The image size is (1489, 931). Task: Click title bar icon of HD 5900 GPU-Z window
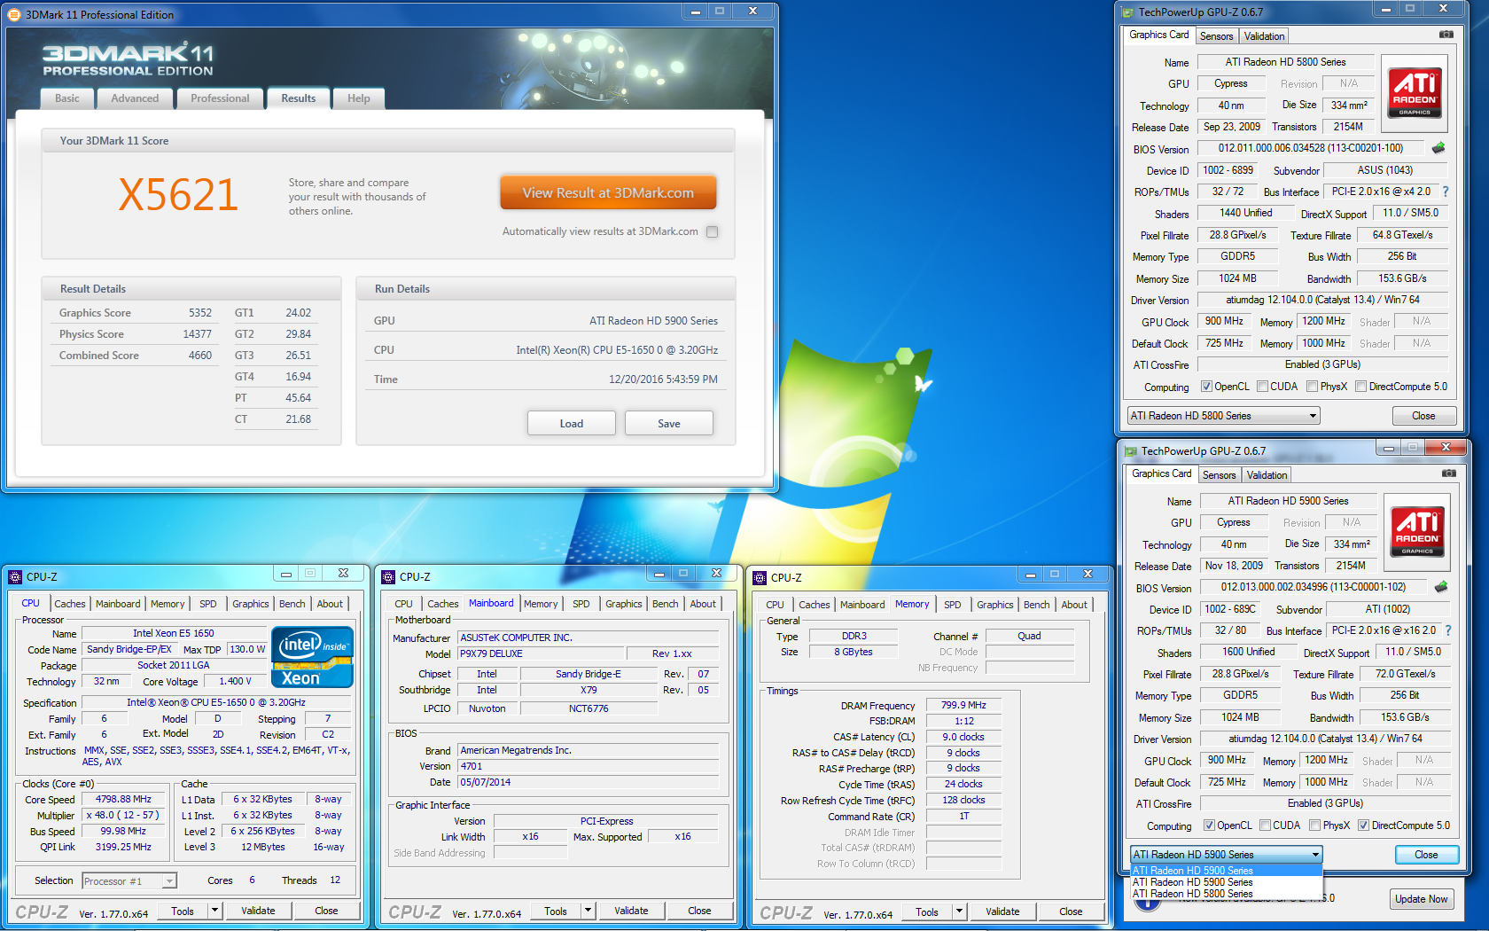click(1130, 451)
